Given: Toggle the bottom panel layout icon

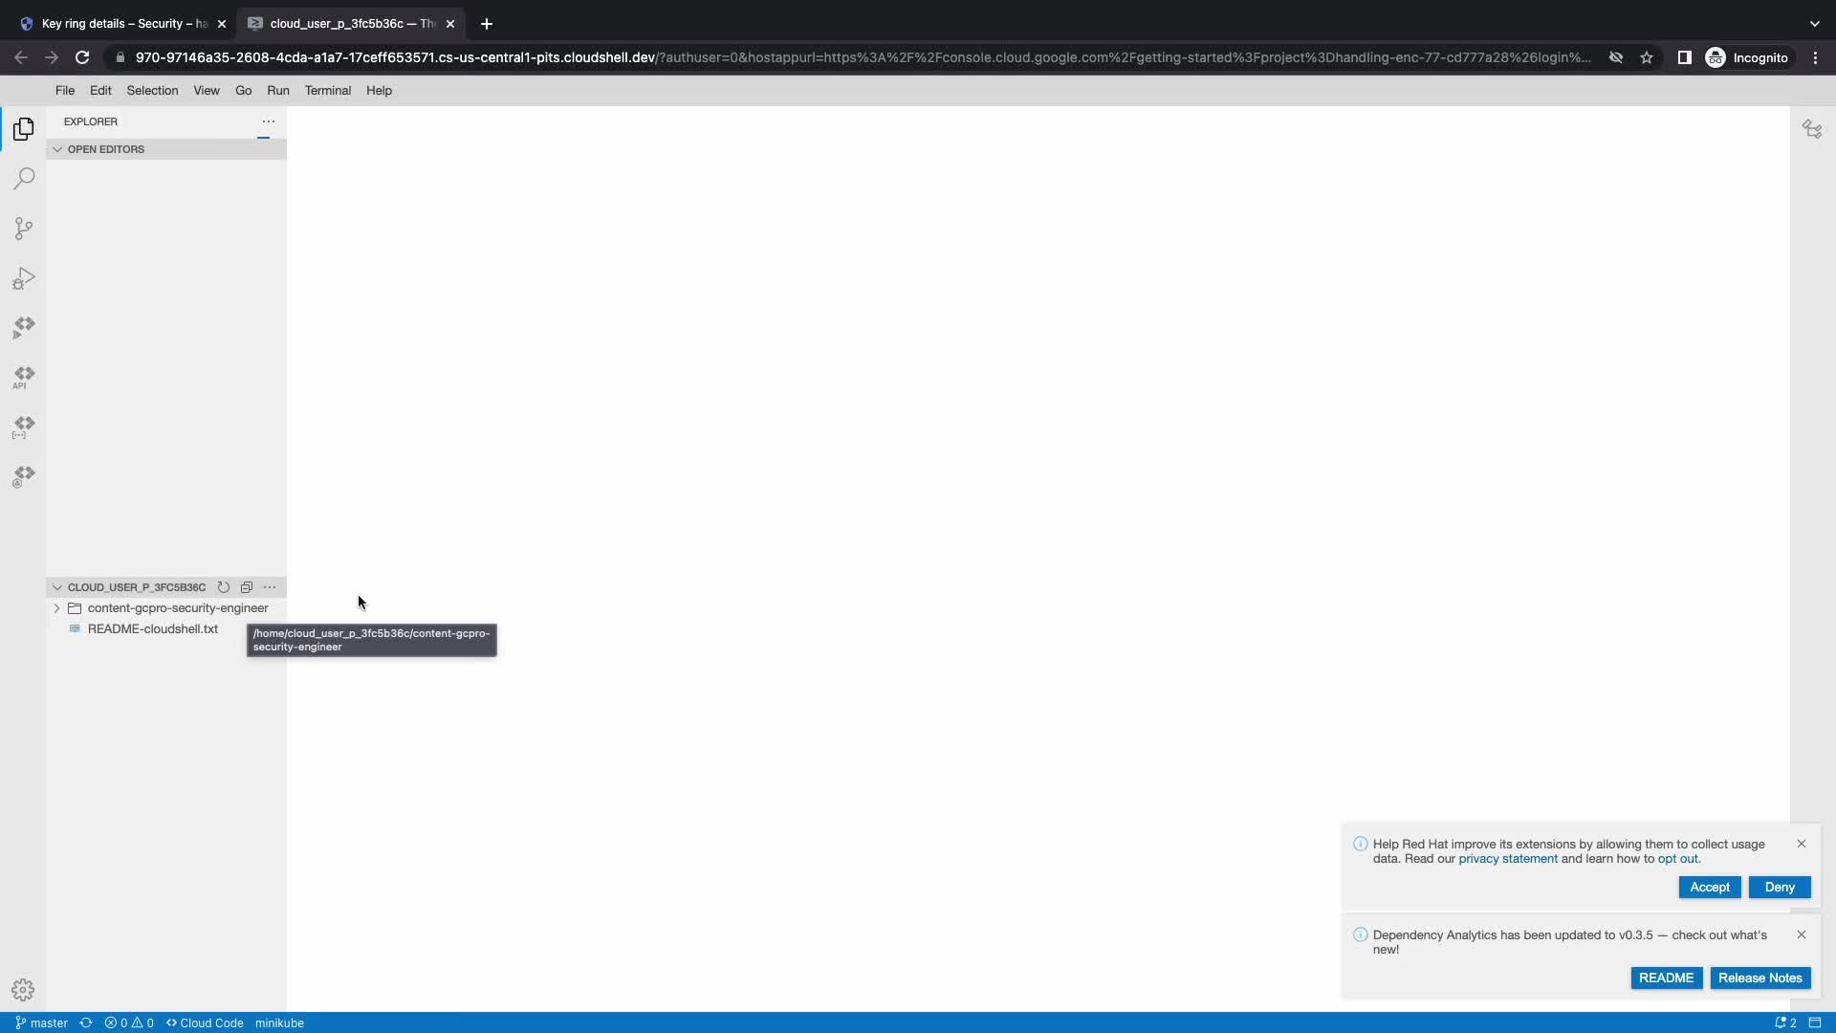Looking at the screenshot, I should click(x=1815, y=1022).
